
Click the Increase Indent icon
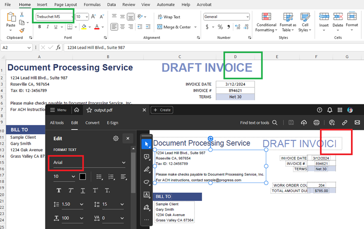(x=148, y=27)
